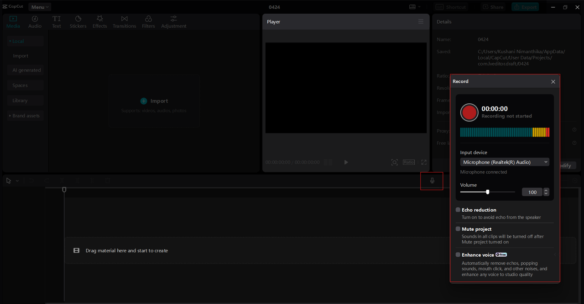
Task: Switch to the Text tab
Action: (57, 22)
